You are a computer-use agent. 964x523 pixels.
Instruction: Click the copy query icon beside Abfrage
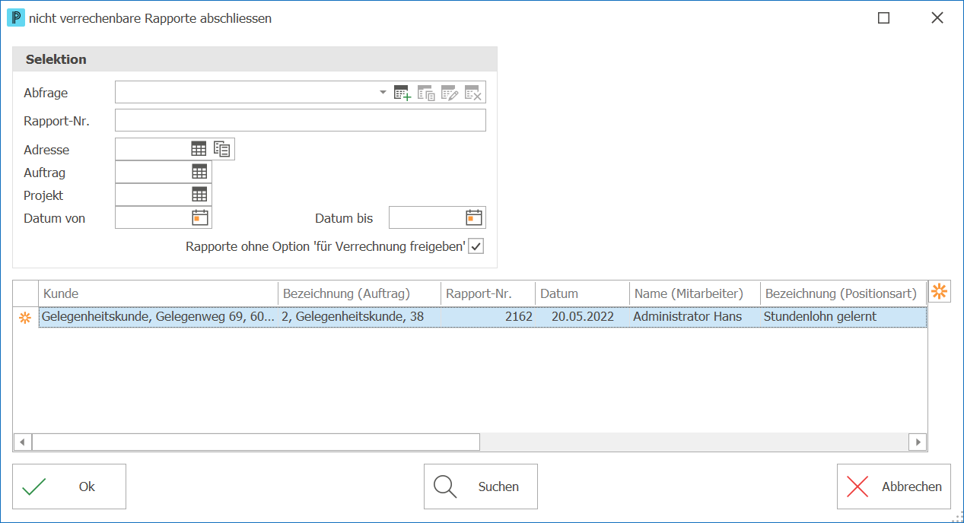426,94
